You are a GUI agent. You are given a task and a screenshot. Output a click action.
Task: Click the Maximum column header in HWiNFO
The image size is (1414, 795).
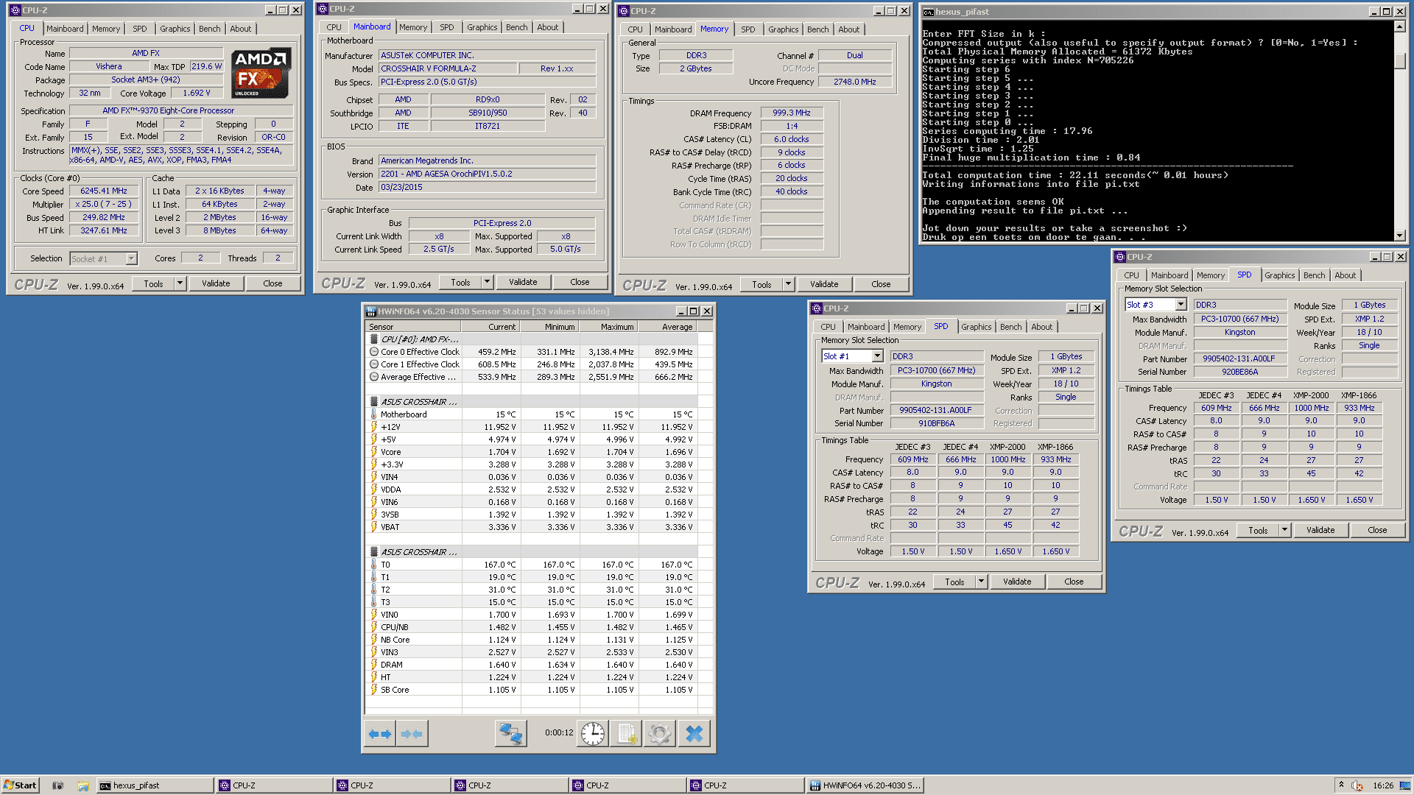[x=608, y=327]
